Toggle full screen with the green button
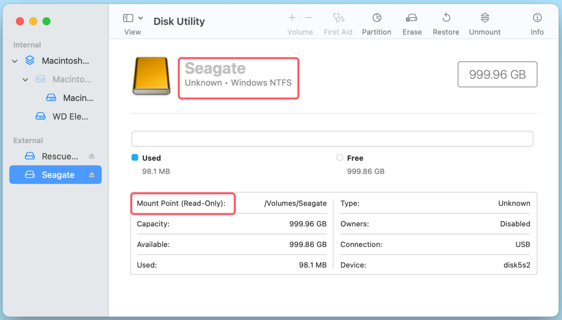 point(46,21)
